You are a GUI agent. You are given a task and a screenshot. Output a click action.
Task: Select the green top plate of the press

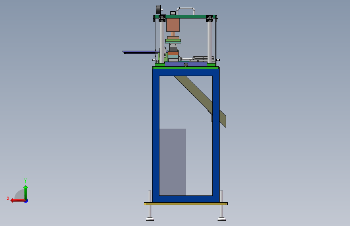point(185,16)
